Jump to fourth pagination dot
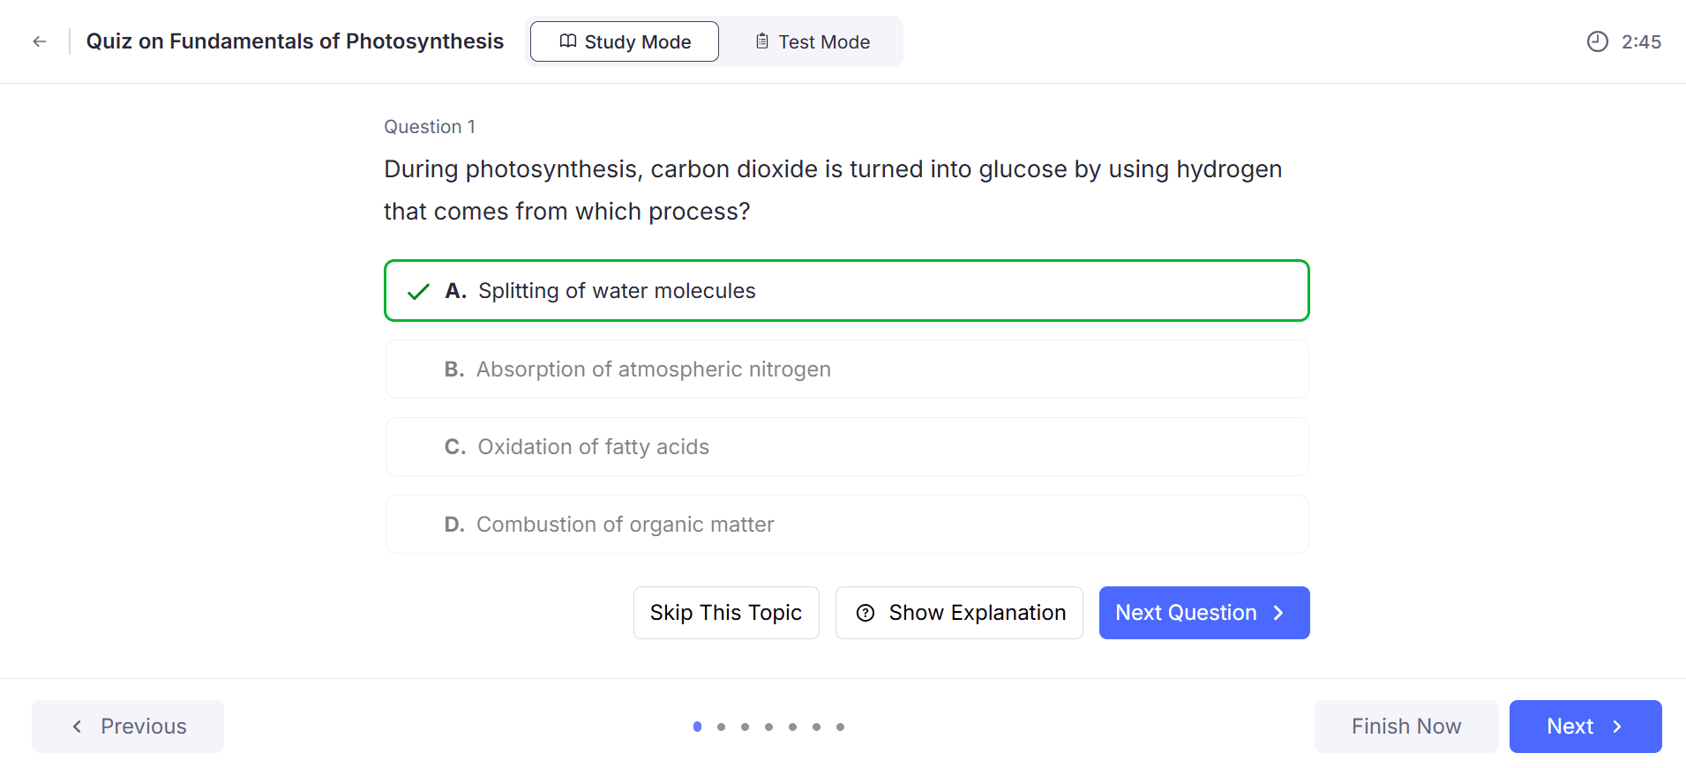 [x=768, y=727]
